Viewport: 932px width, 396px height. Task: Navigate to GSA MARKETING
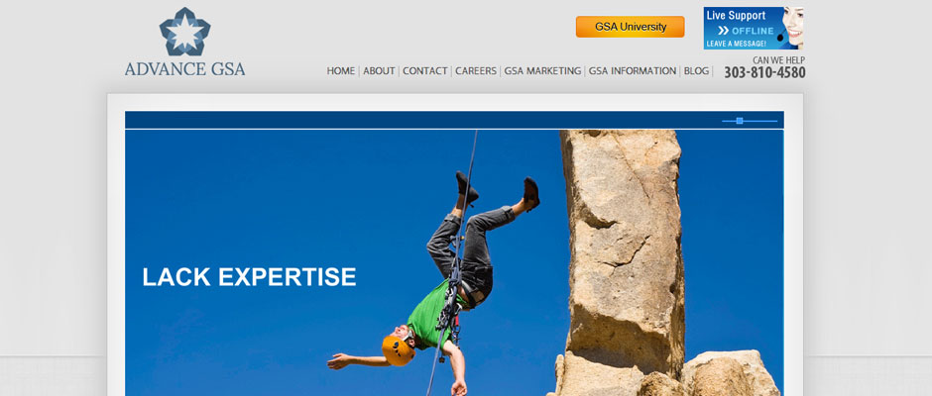click(x=542, y=70)
